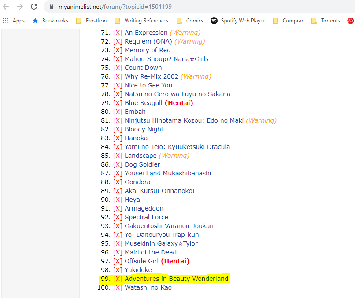Open Gakuentoshi Varanoir Joukan link
The image size is (355, 298).
169,226
